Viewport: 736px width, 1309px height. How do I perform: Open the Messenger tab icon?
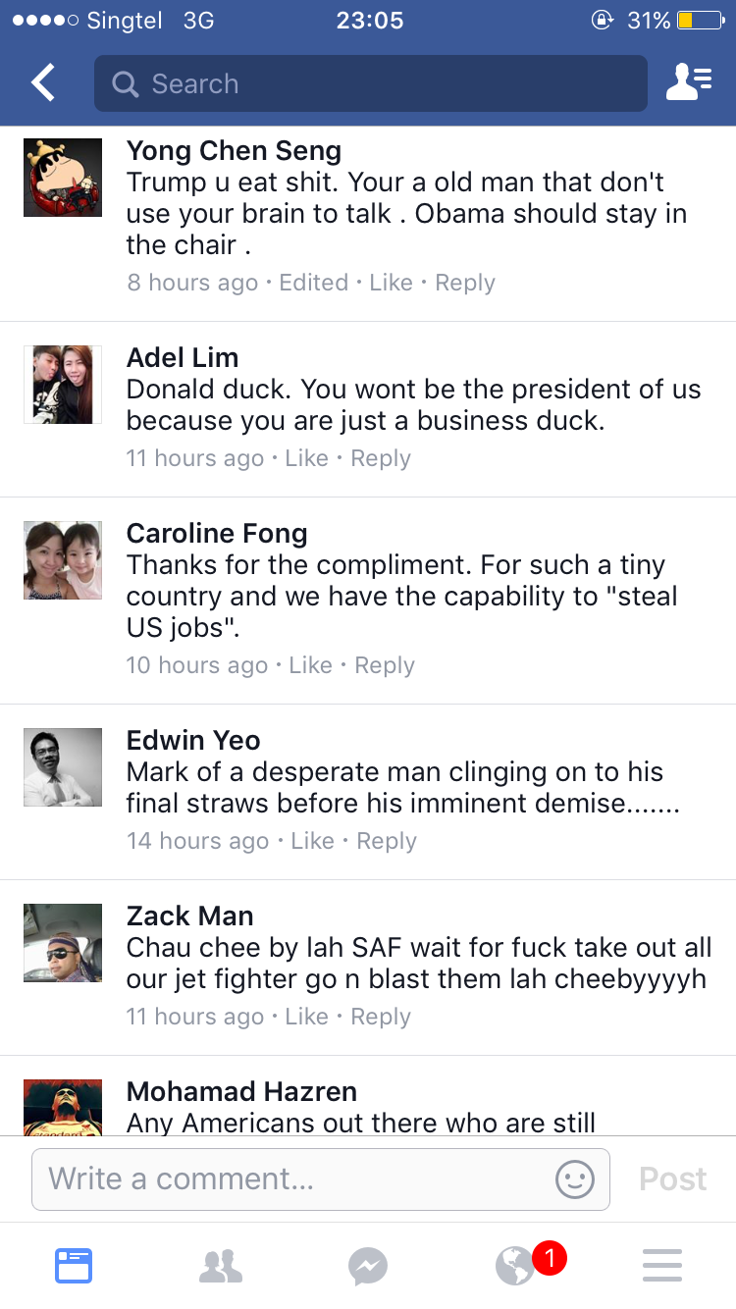[368, 1266]
